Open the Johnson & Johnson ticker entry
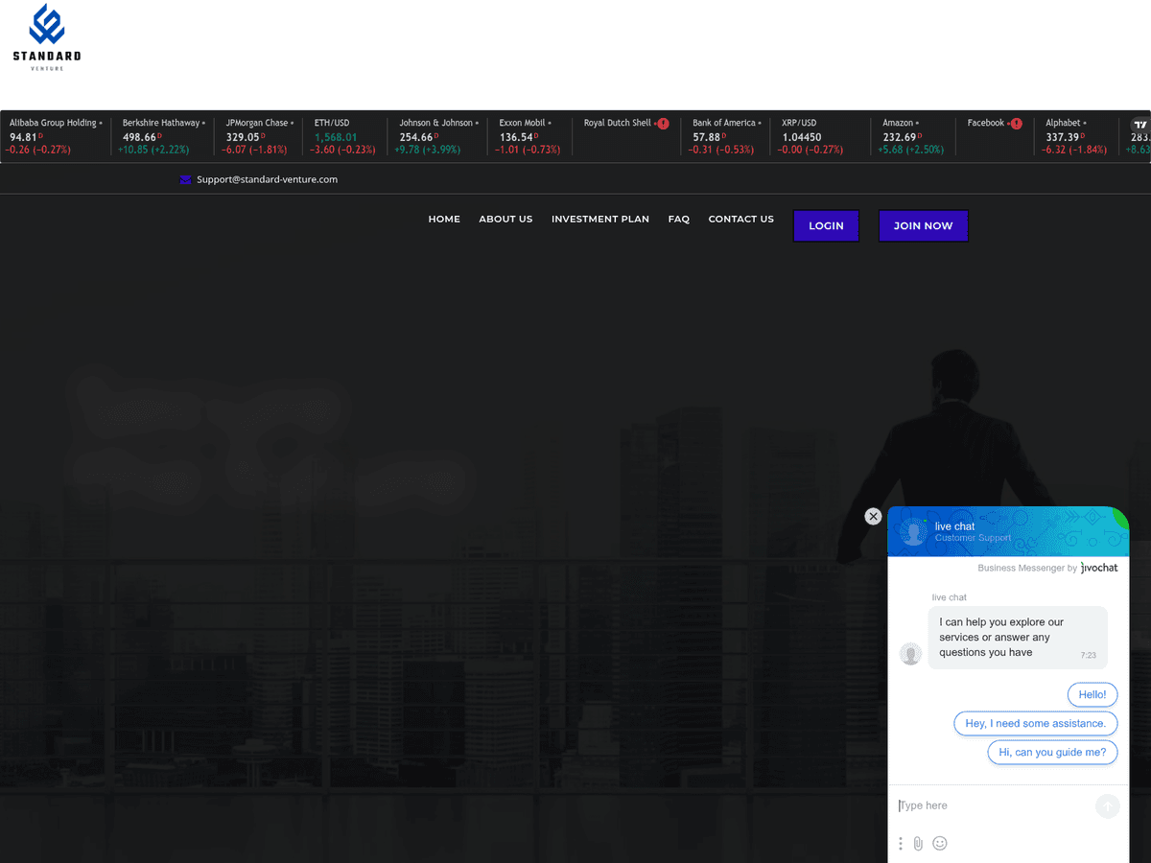The image size is (1151, 863). [437, 136]
